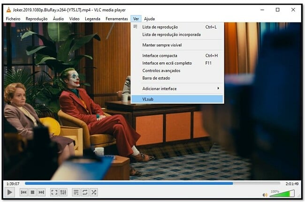Click the total time 2:01:49

point(292,184)
